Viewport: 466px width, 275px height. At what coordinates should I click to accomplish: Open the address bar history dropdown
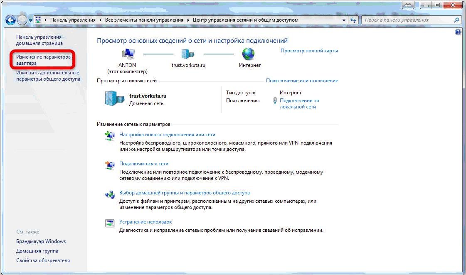344,20
